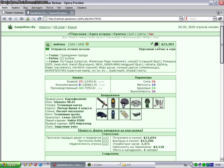Expand hidden system tray icons arrow
The image size is (224, 168).
[191, 165]
